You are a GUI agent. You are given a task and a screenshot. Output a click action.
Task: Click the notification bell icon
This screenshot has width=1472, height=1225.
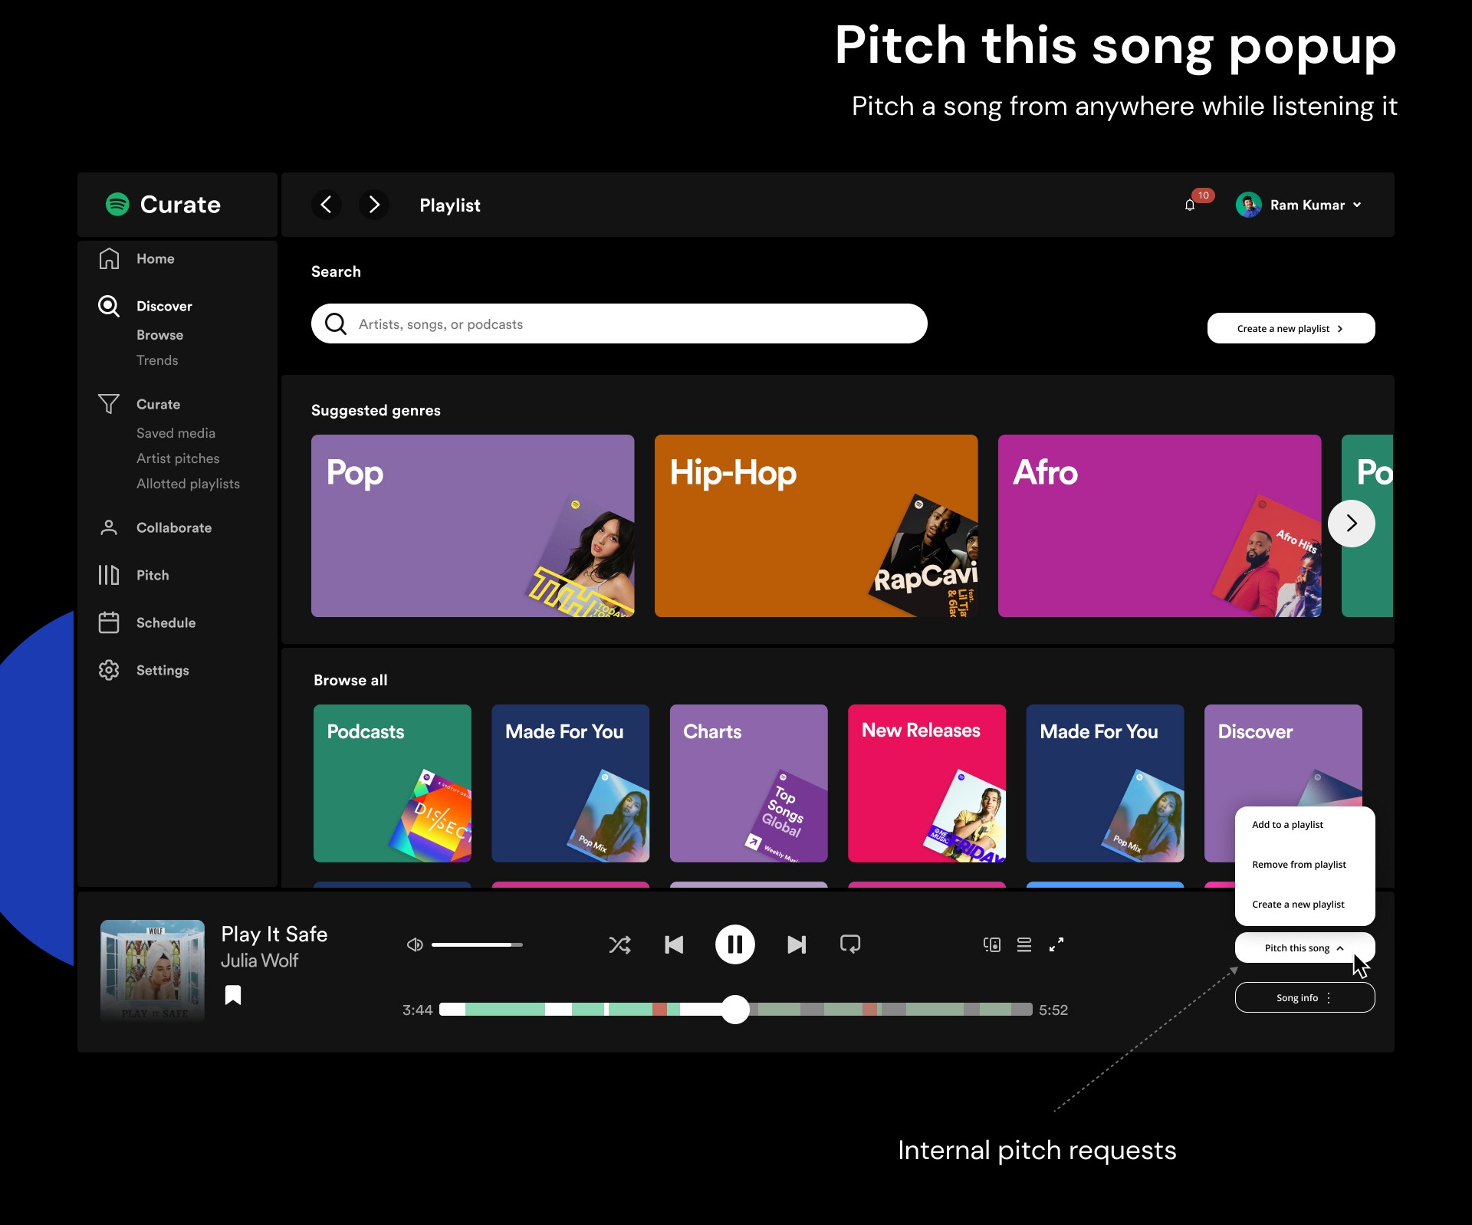tap(1189, 205)
